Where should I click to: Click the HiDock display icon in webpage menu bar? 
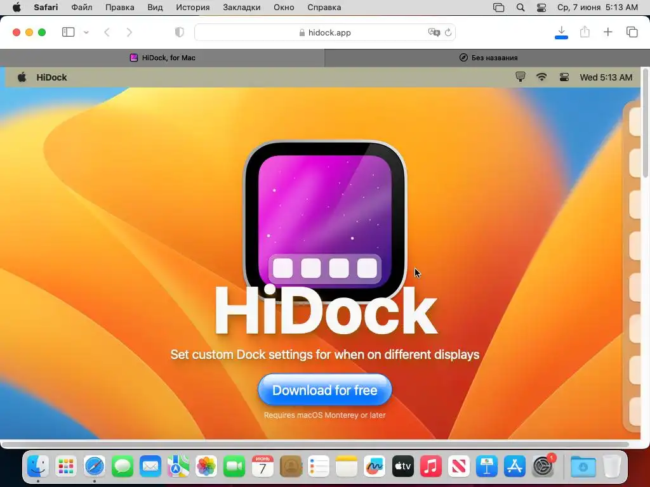[x=521, y=77]
